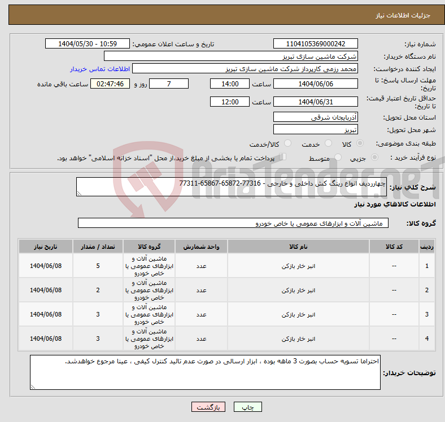This screenshot has width=445, height=422.
Task: Click quantity 2 in row 2
Action: [98, 290]
